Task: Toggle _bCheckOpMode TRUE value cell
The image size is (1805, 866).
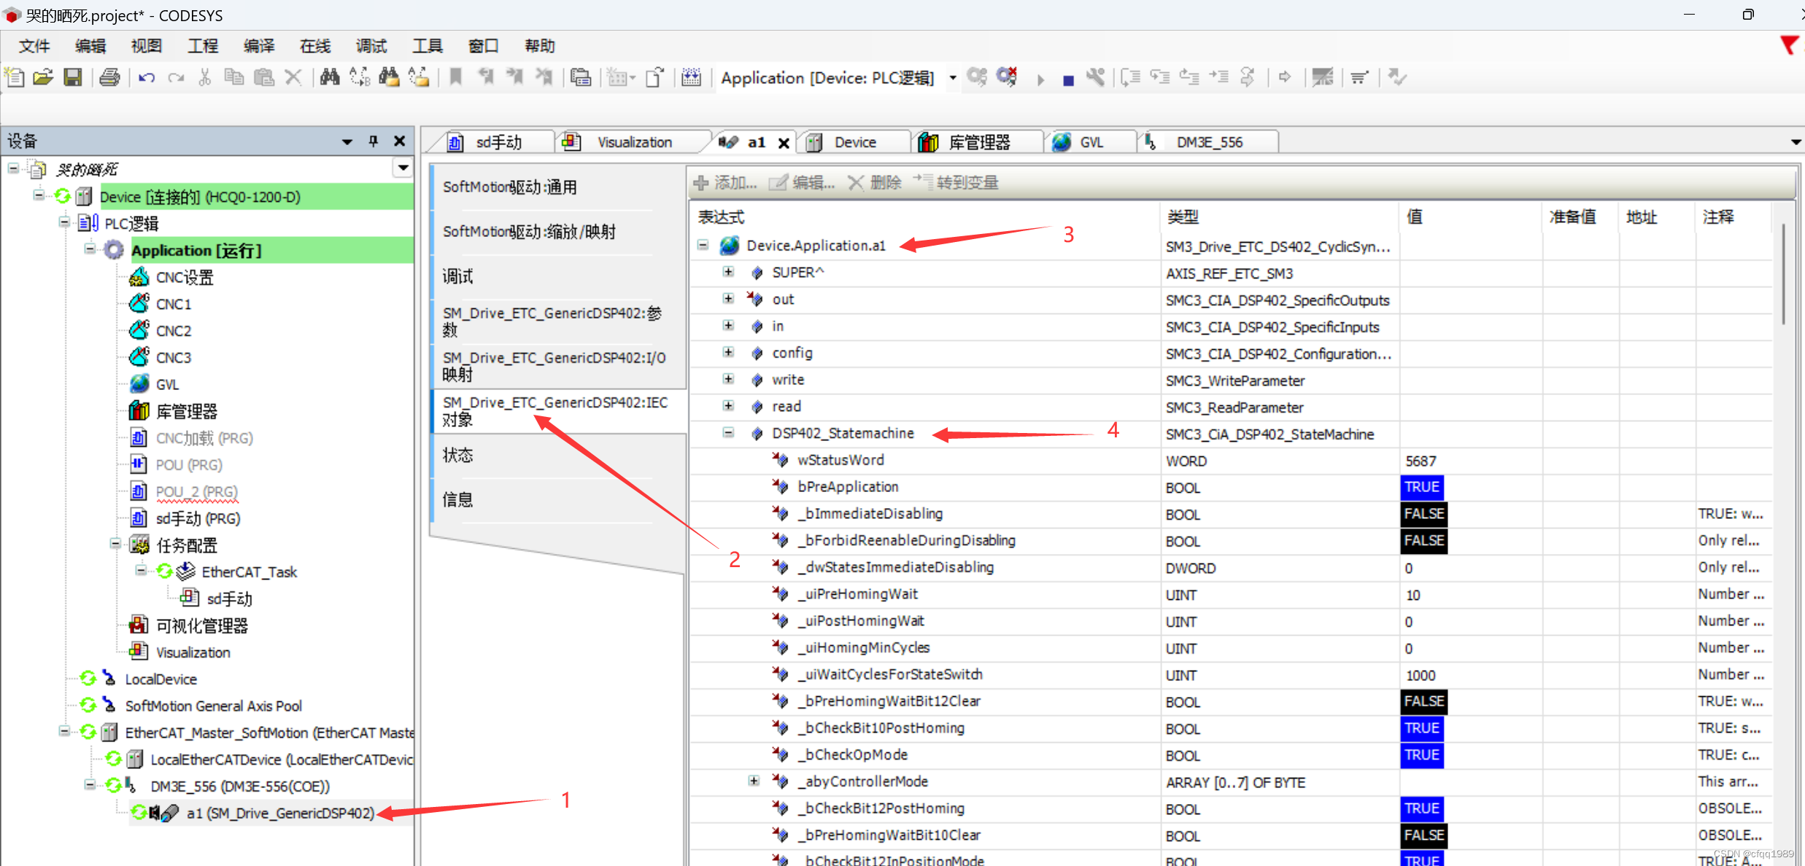Action: point(1422,755)
